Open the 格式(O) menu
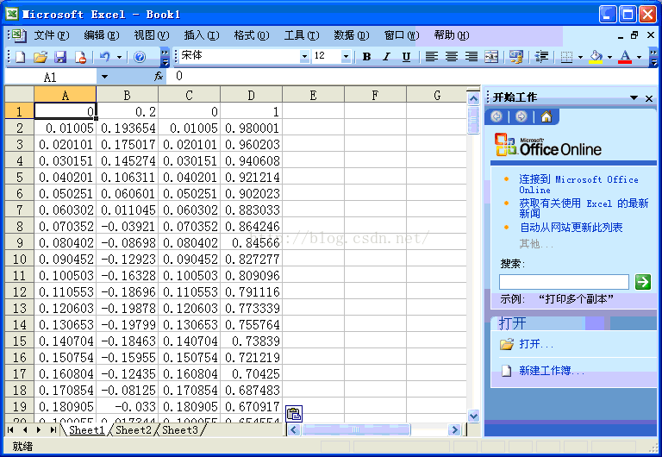662x457 pixels. tap(252, 35)
